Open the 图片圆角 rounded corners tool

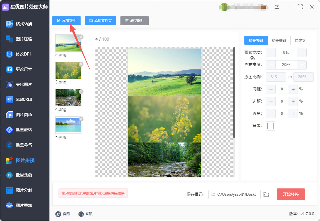click(19, 115)
